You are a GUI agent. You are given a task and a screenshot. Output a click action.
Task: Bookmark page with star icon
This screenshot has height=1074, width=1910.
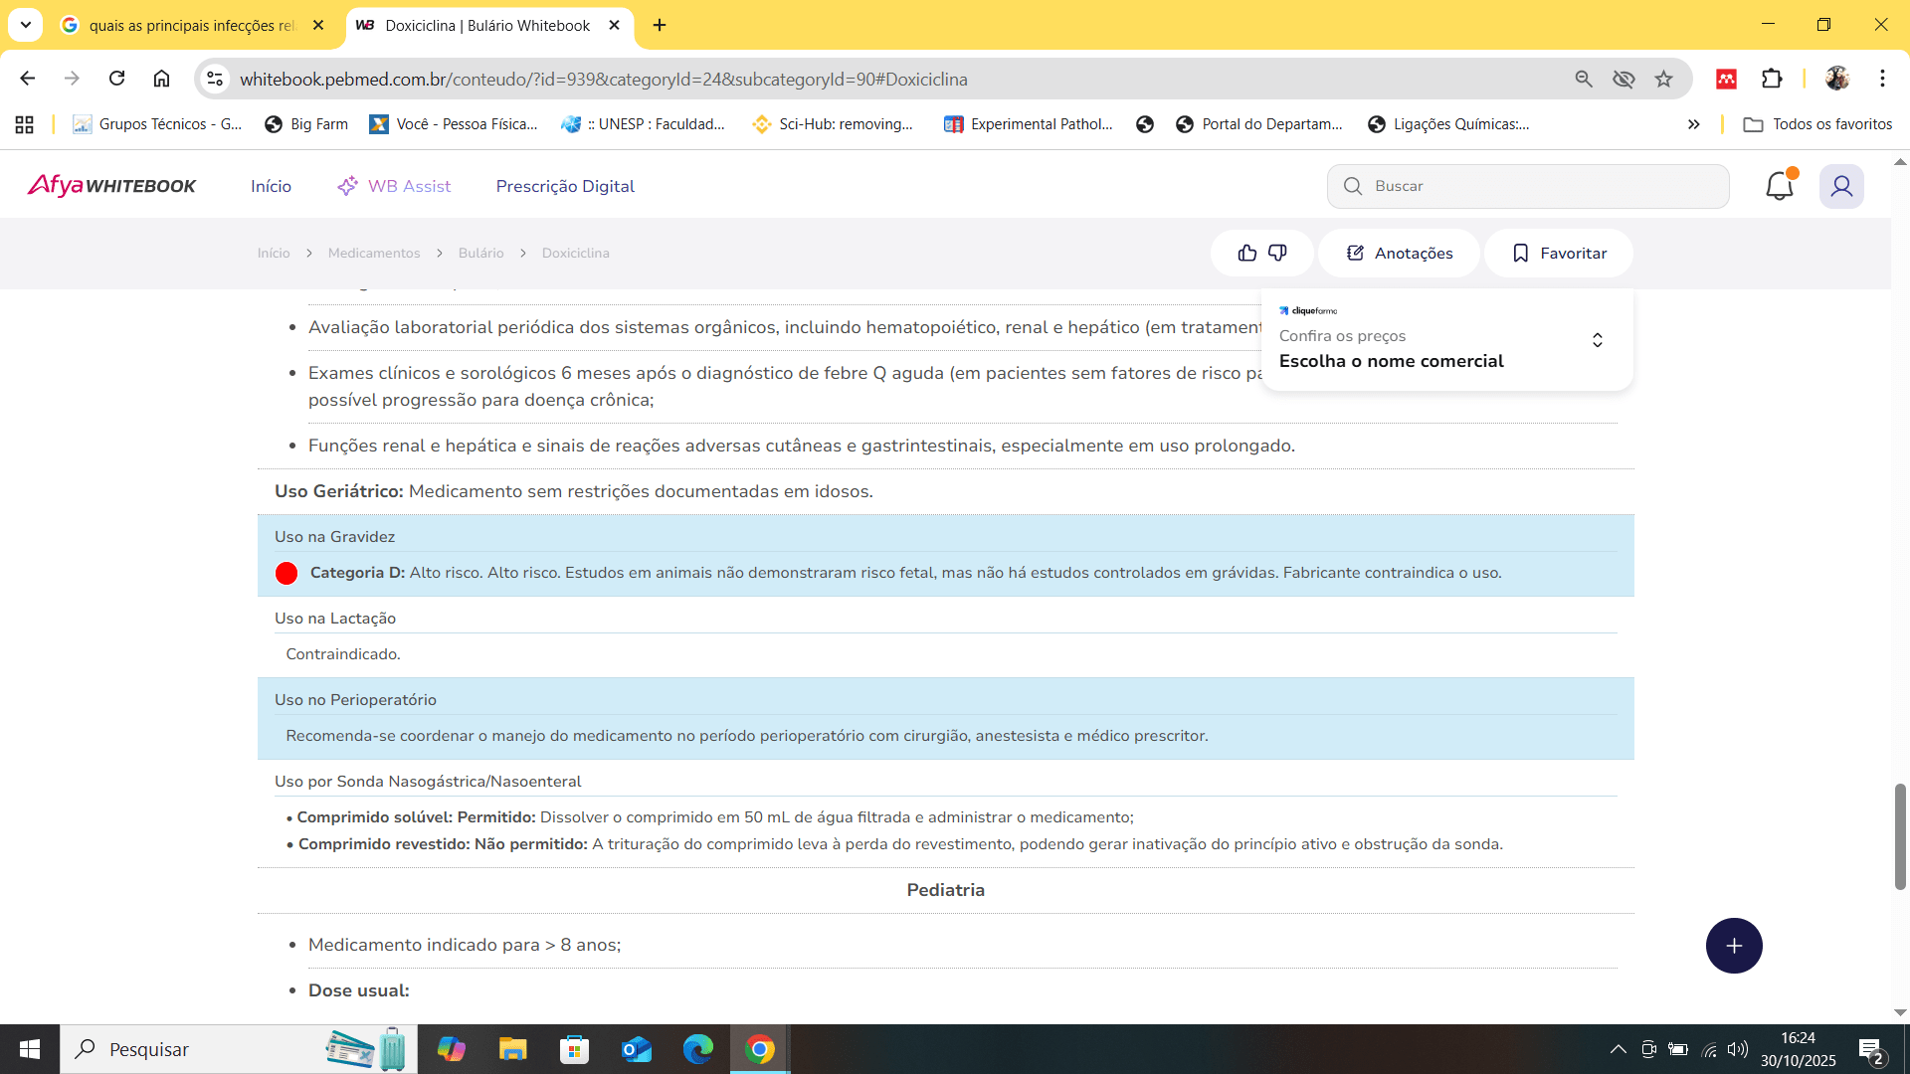(1663, 79)
